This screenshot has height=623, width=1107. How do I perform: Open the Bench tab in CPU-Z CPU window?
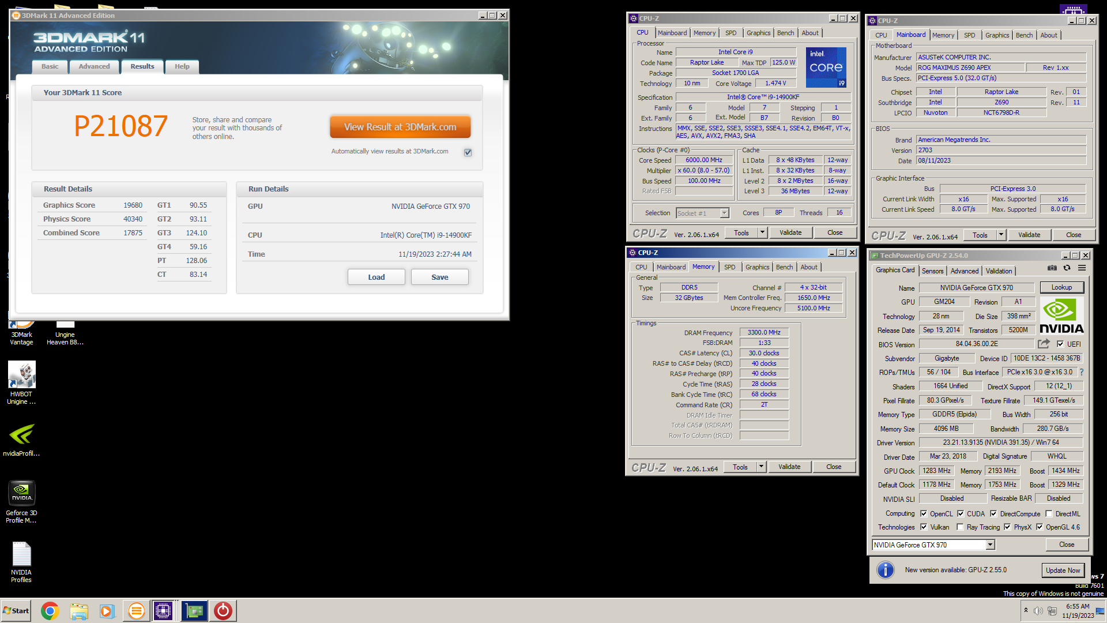coord(785,33)
